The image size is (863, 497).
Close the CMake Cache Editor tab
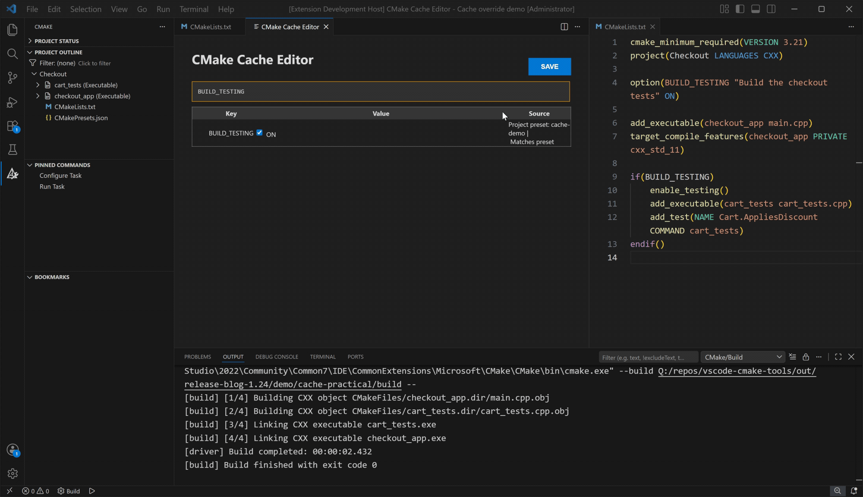[326, 27]
